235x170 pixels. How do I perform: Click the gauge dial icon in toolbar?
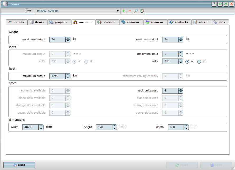pos(142,11)
